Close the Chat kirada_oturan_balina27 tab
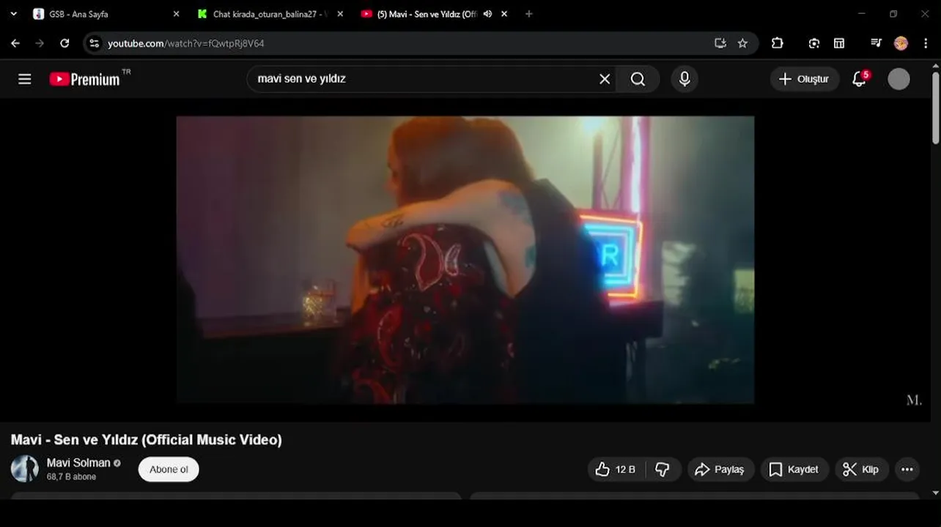 340,14
